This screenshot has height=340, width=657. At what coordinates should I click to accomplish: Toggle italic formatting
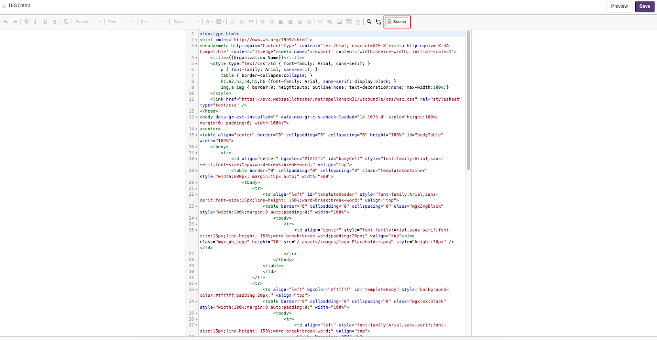pos(35,22)
